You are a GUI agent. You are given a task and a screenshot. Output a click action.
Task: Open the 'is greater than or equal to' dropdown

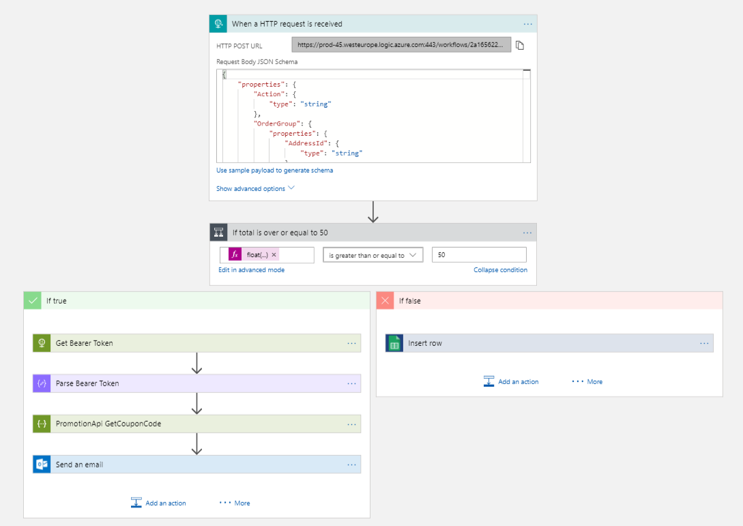(x=373, y=255)
